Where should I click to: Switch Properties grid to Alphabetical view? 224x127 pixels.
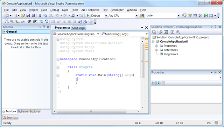click(x=157, y=83)
